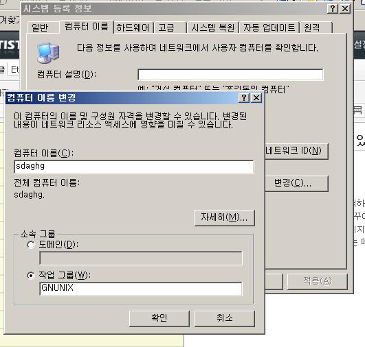Click the 자세히(M)... button
This screenshot has width=365, height=347.
click(225, 217)
